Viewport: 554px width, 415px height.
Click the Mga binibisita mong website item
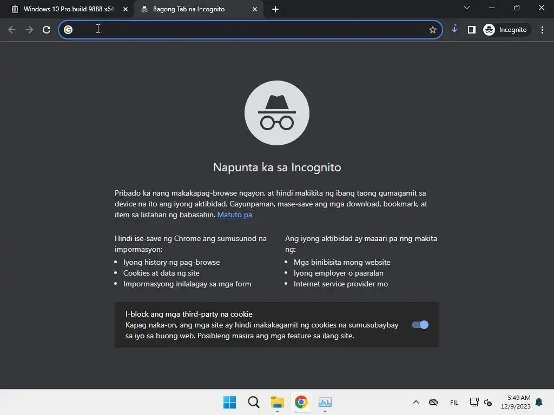coord(342,262)
